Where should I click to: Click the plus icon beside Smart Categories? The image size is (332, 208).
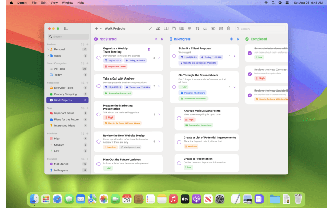(87, 63)
